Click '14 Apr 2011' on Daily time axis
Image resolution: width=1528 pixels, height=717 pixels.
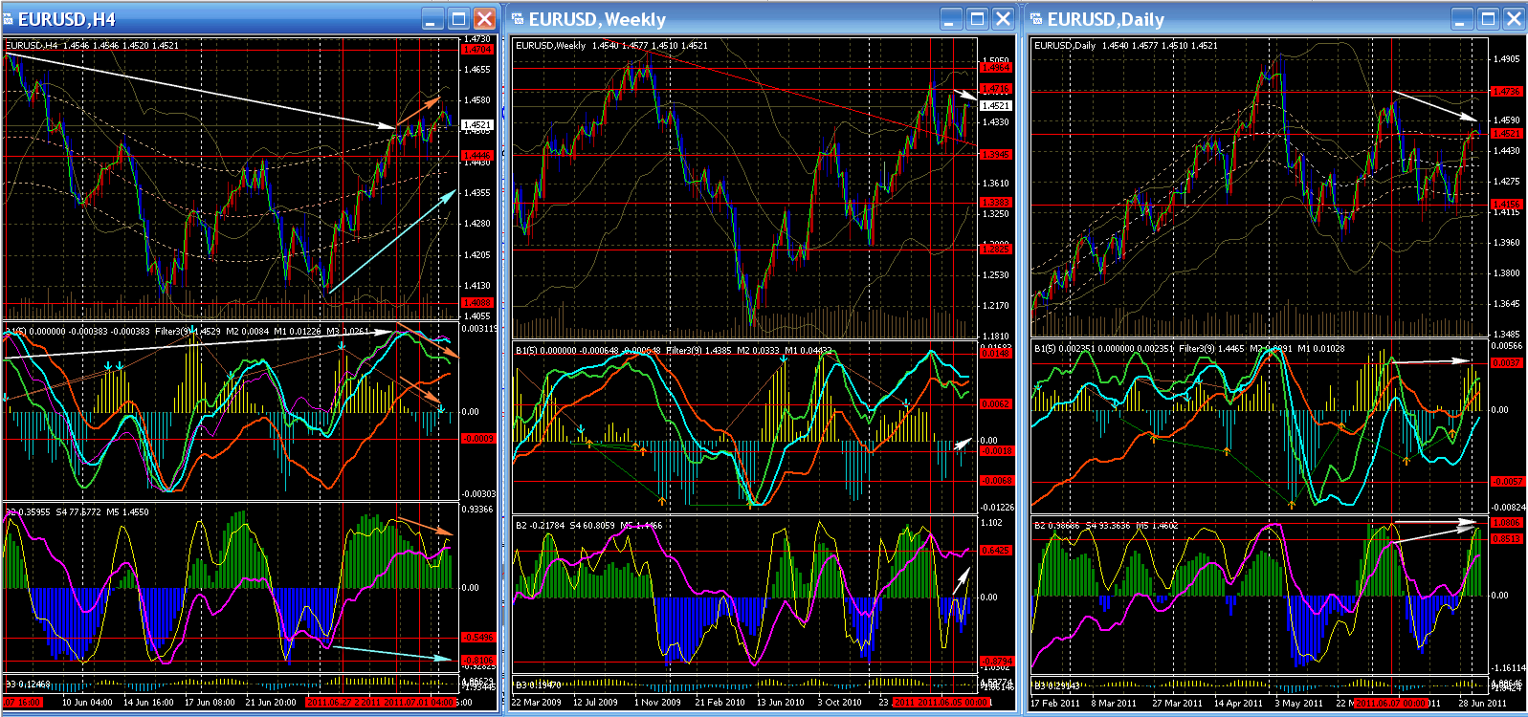tap(1238, 703)
